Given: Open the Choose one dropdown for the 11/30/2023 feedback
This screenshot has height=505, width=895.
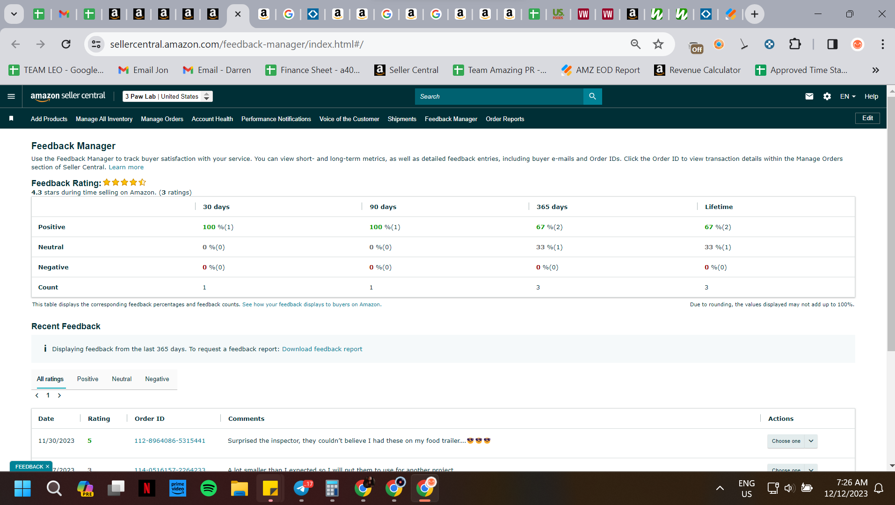Looking at the screenshot, I should 792,441.
